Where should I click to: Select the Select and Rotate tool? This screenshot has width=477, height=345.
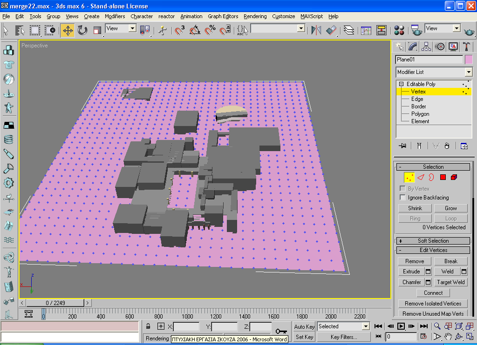pos(82,30)
